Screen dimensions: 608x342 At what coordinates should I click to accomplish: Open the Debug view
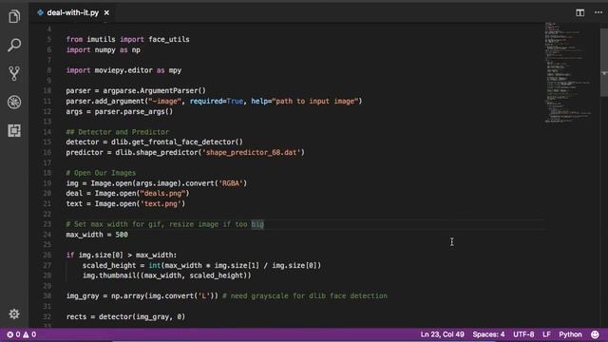[14, 102]
